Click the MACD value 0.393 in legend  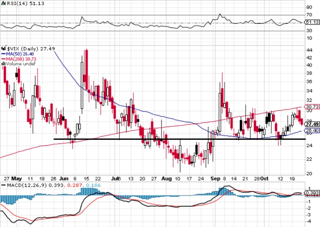coord(56,185)
